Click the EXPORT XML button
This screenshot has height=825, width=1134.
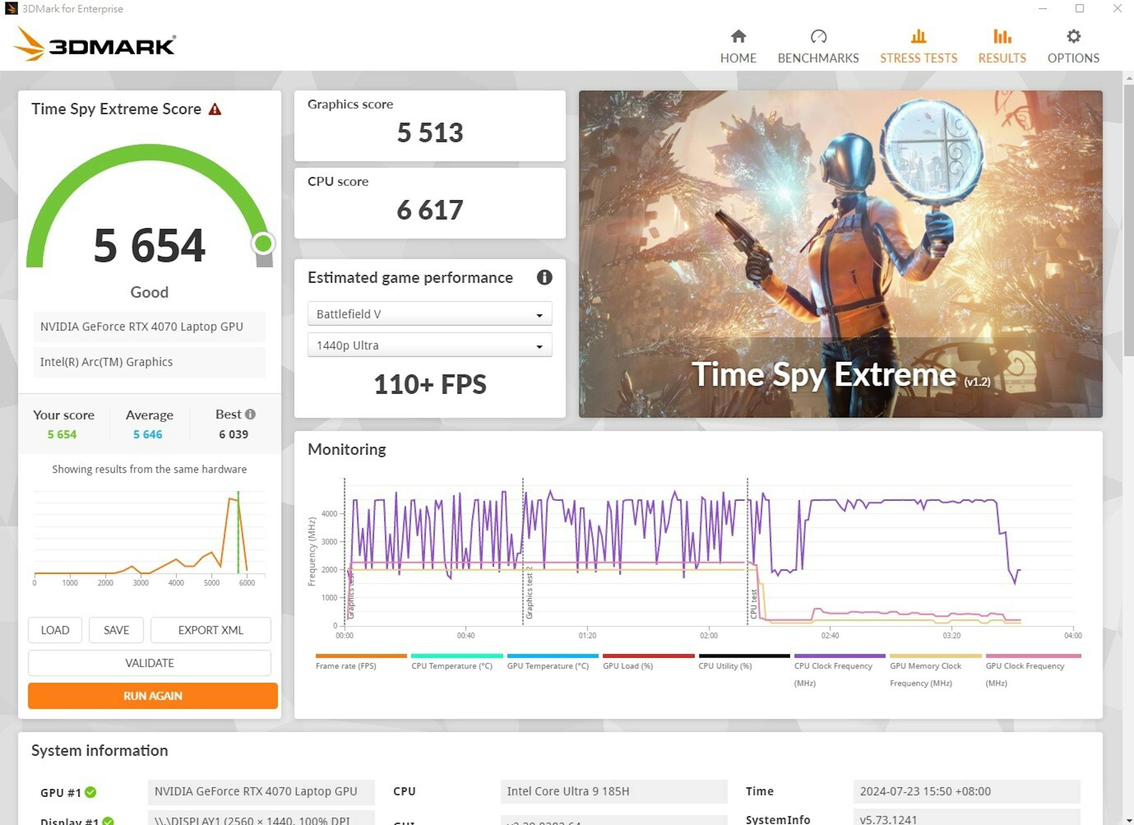pos(210,630)
